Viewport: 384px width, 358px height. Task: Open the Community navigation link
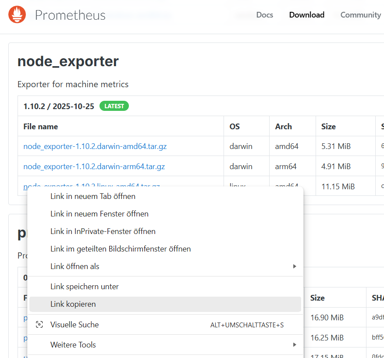[360, 15]
